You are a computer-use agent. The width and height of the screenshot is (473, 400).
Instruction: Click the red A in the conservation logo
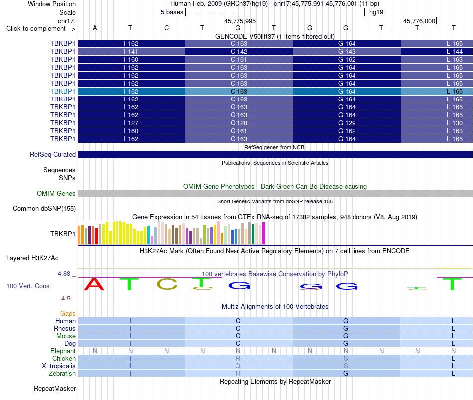[94, 284]
